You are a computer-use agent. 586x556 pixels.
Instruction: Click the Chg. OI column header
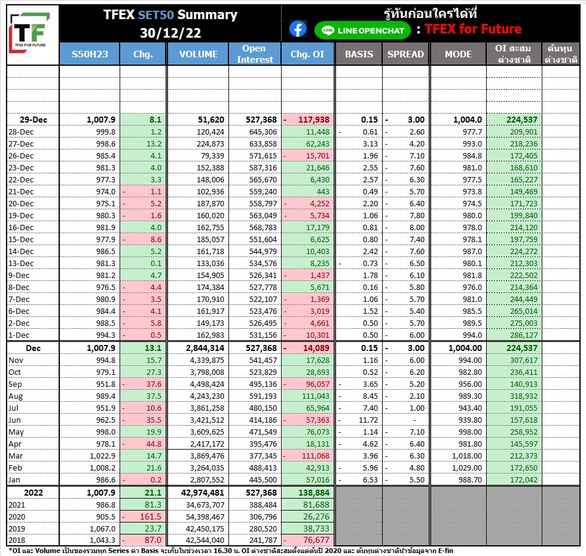tap(307, 54)
